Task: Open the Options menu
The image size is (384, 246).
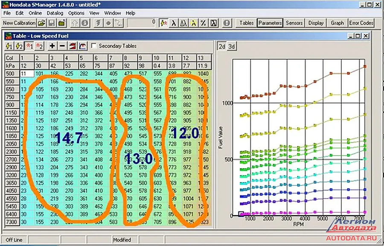Action: pyautogui.click(x=76, y=13)
